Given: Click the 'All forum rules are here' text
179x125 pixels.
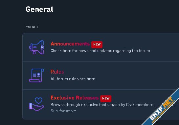Looking at the screenshot, I should pos(73,79).
